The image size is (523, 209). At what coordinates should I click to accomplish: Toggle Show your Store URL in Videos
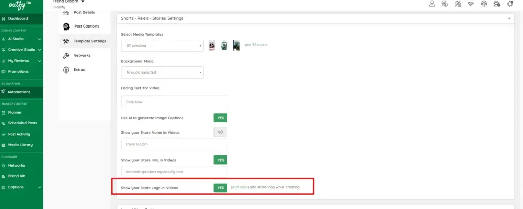click(x=220, y=160)
